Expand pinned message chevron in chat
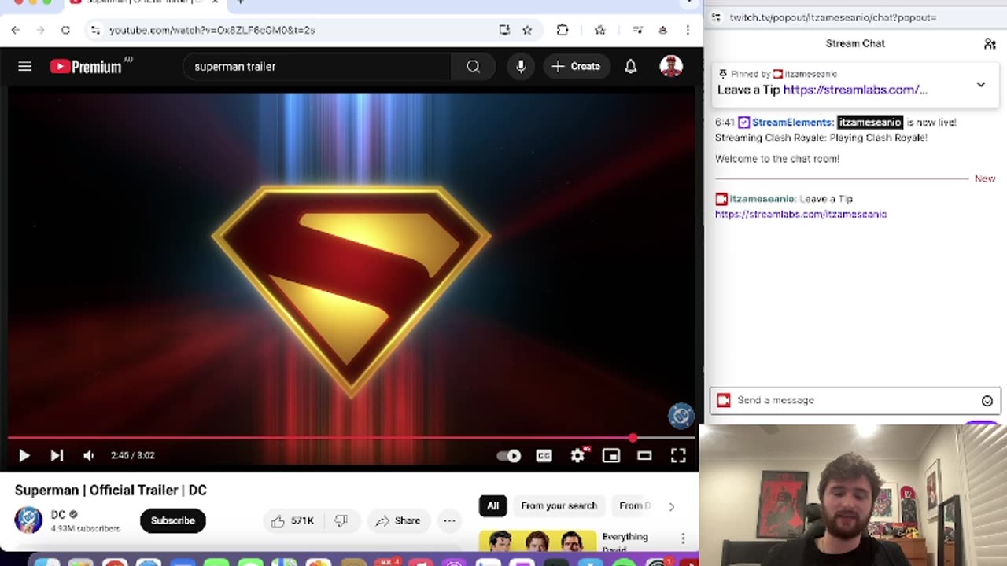Image resolution: width=1007 pixels, height=566 pixels. tap(980, 84)
